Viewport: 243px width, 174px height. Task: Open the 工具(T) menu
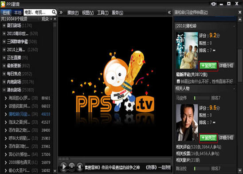coord(102,12)
